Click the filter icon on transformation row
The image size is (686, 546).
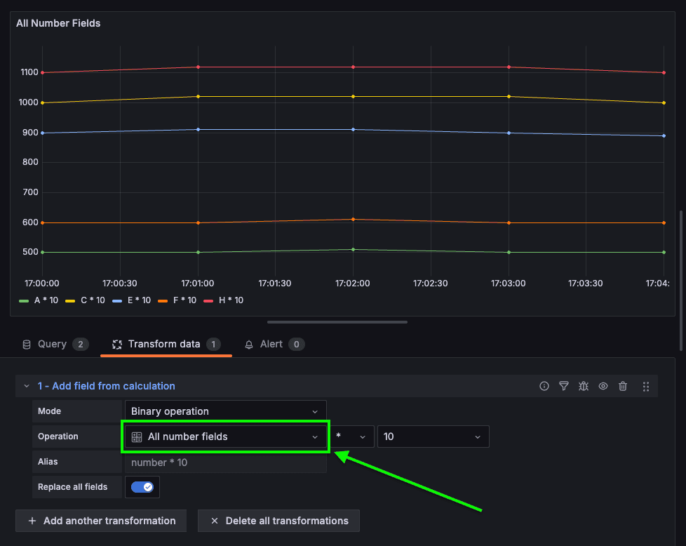[563, 386]
